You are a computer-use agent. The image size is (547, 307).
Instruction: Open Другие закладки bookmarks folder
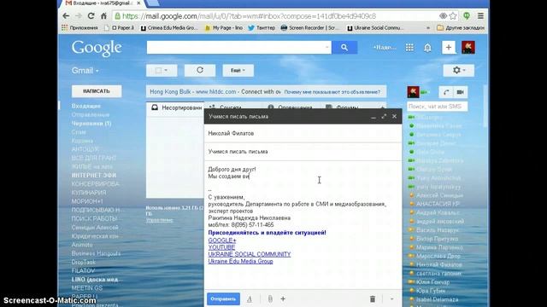click(x=461, y=27)
